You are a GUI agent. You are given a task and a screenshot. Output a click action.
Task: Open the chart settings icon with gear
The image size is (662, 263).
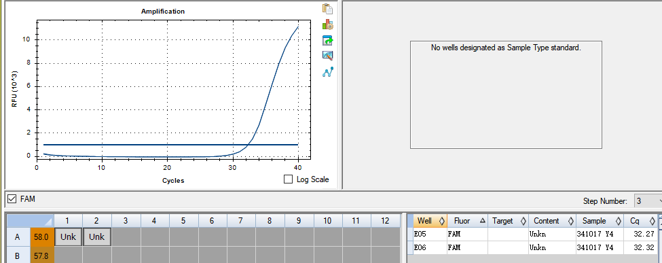pyautogui.click(x=328, y=24)
